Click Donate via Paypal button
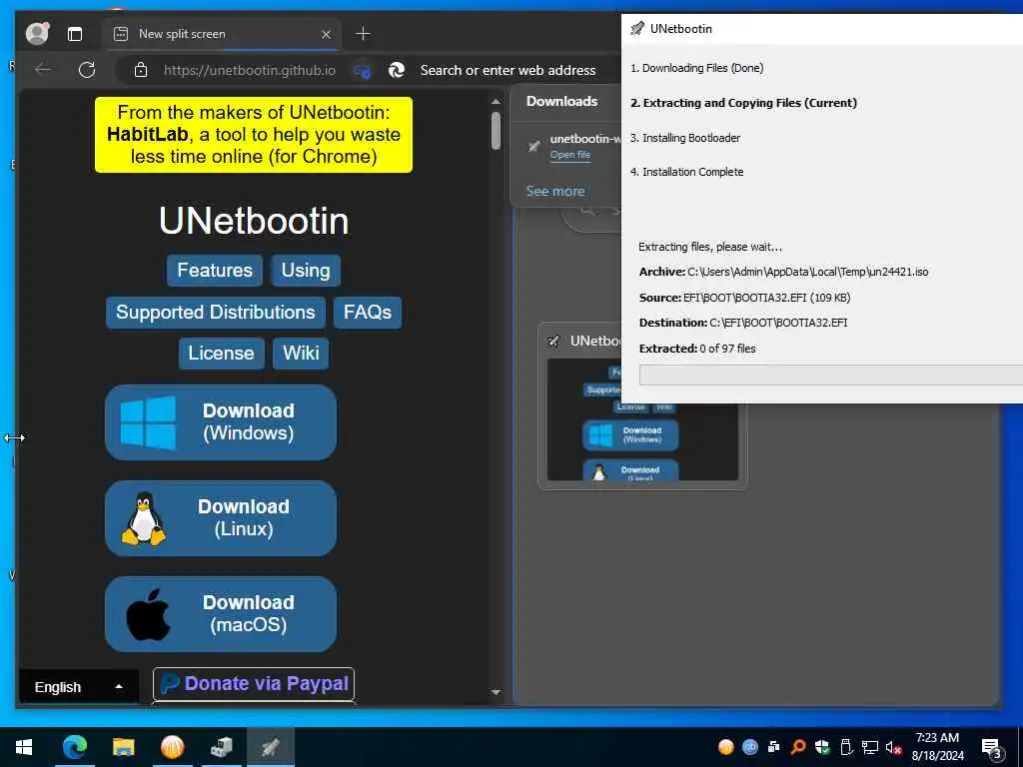Viewport: 1023px width, 767px height. [x=254, y=683]
